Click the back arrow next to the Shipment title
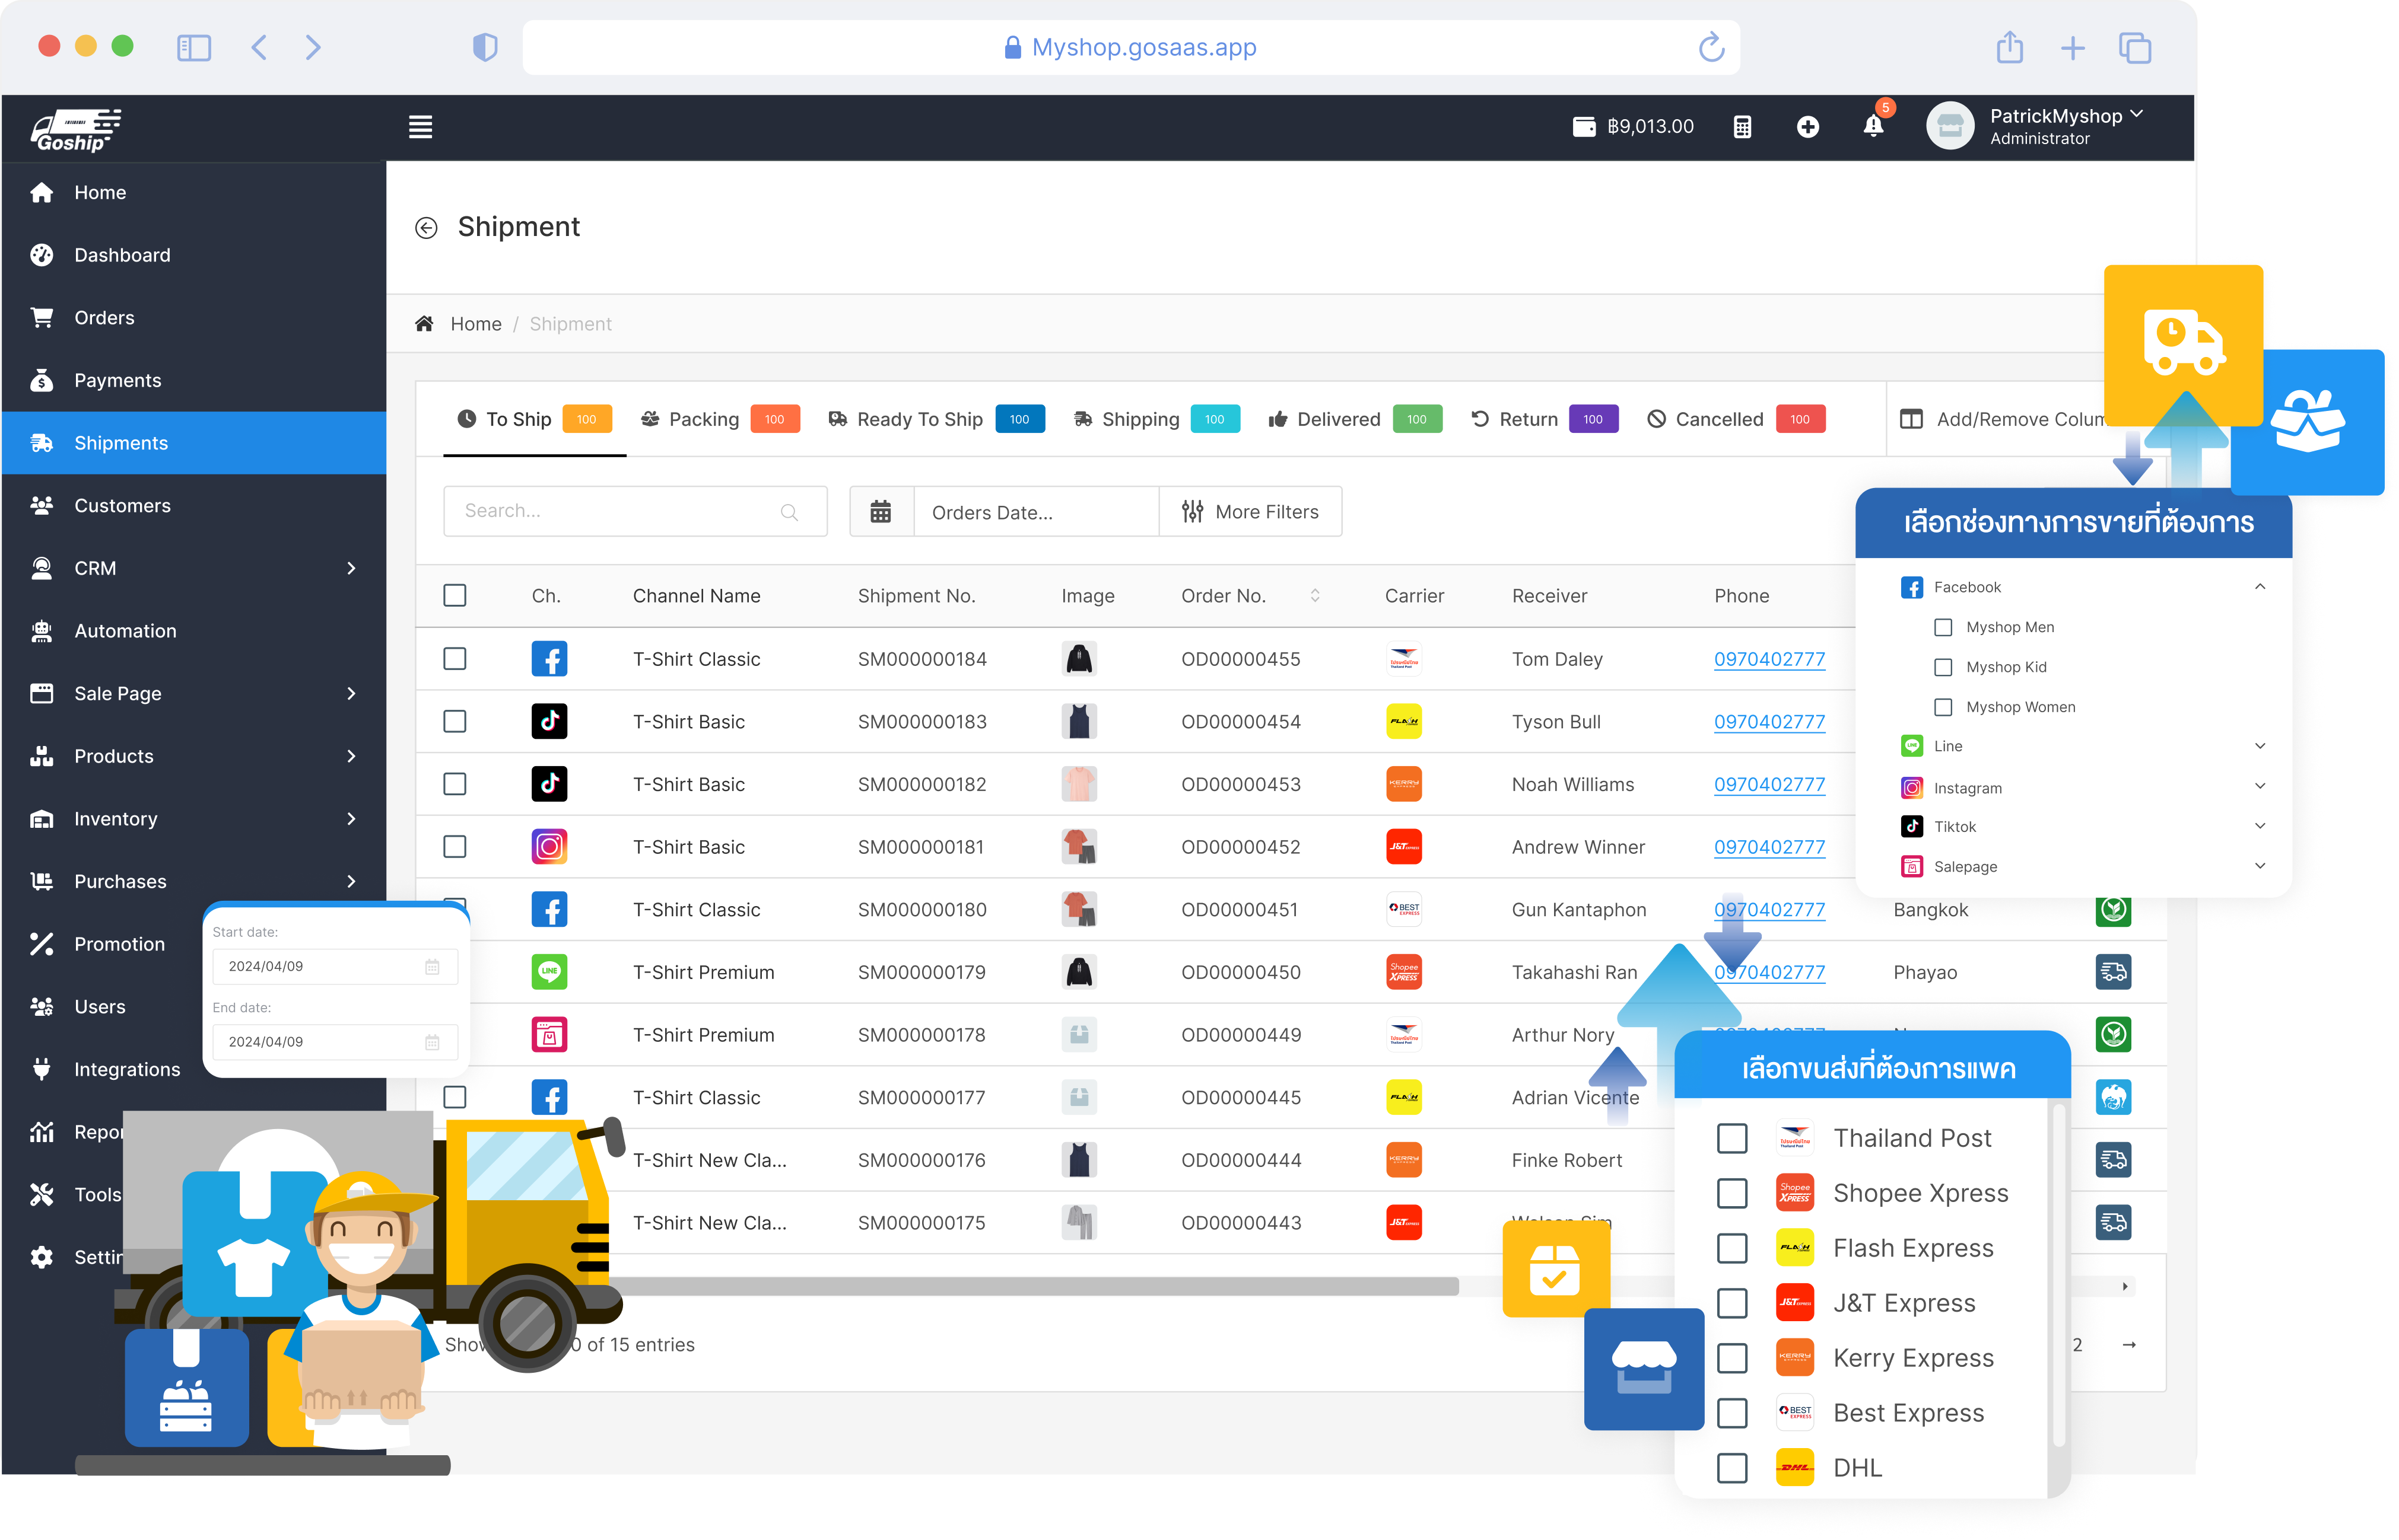The width and height of the screenshot is (2399, 1540). pyautogui.click(x=426, y=228)
